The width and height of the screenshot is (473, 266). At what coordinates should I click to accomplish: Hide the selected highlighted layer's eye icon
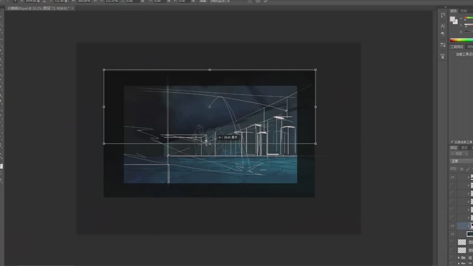click(x=452, y=226)
